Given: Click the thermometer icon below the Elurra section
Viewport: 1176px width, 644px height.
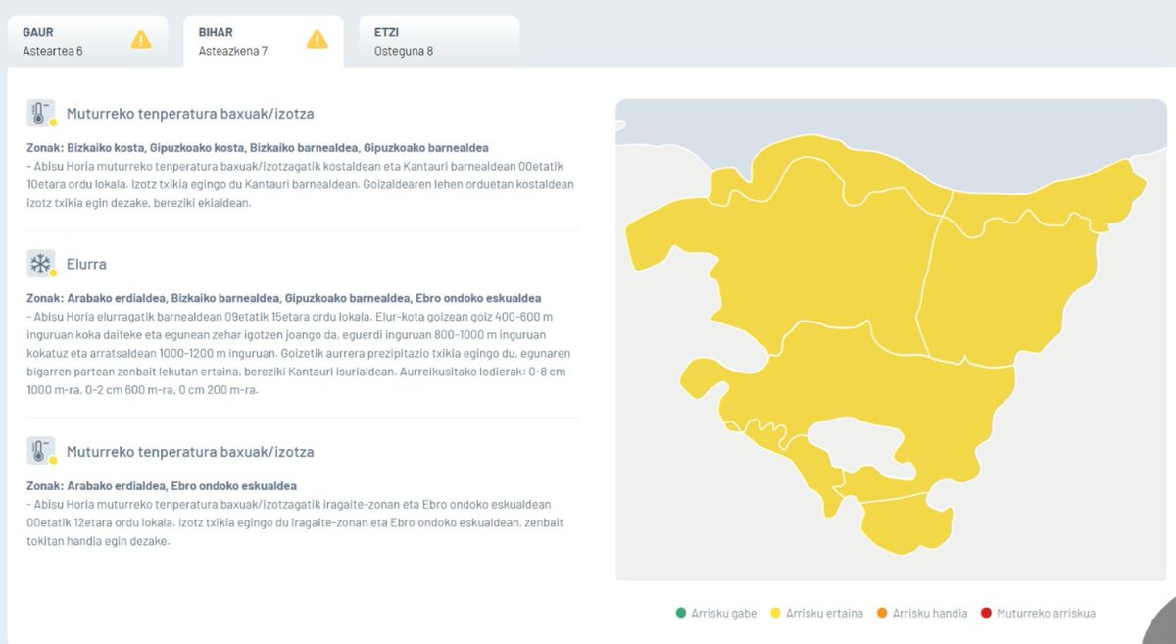Looking at the screenshot, I should tap(41, 452).
